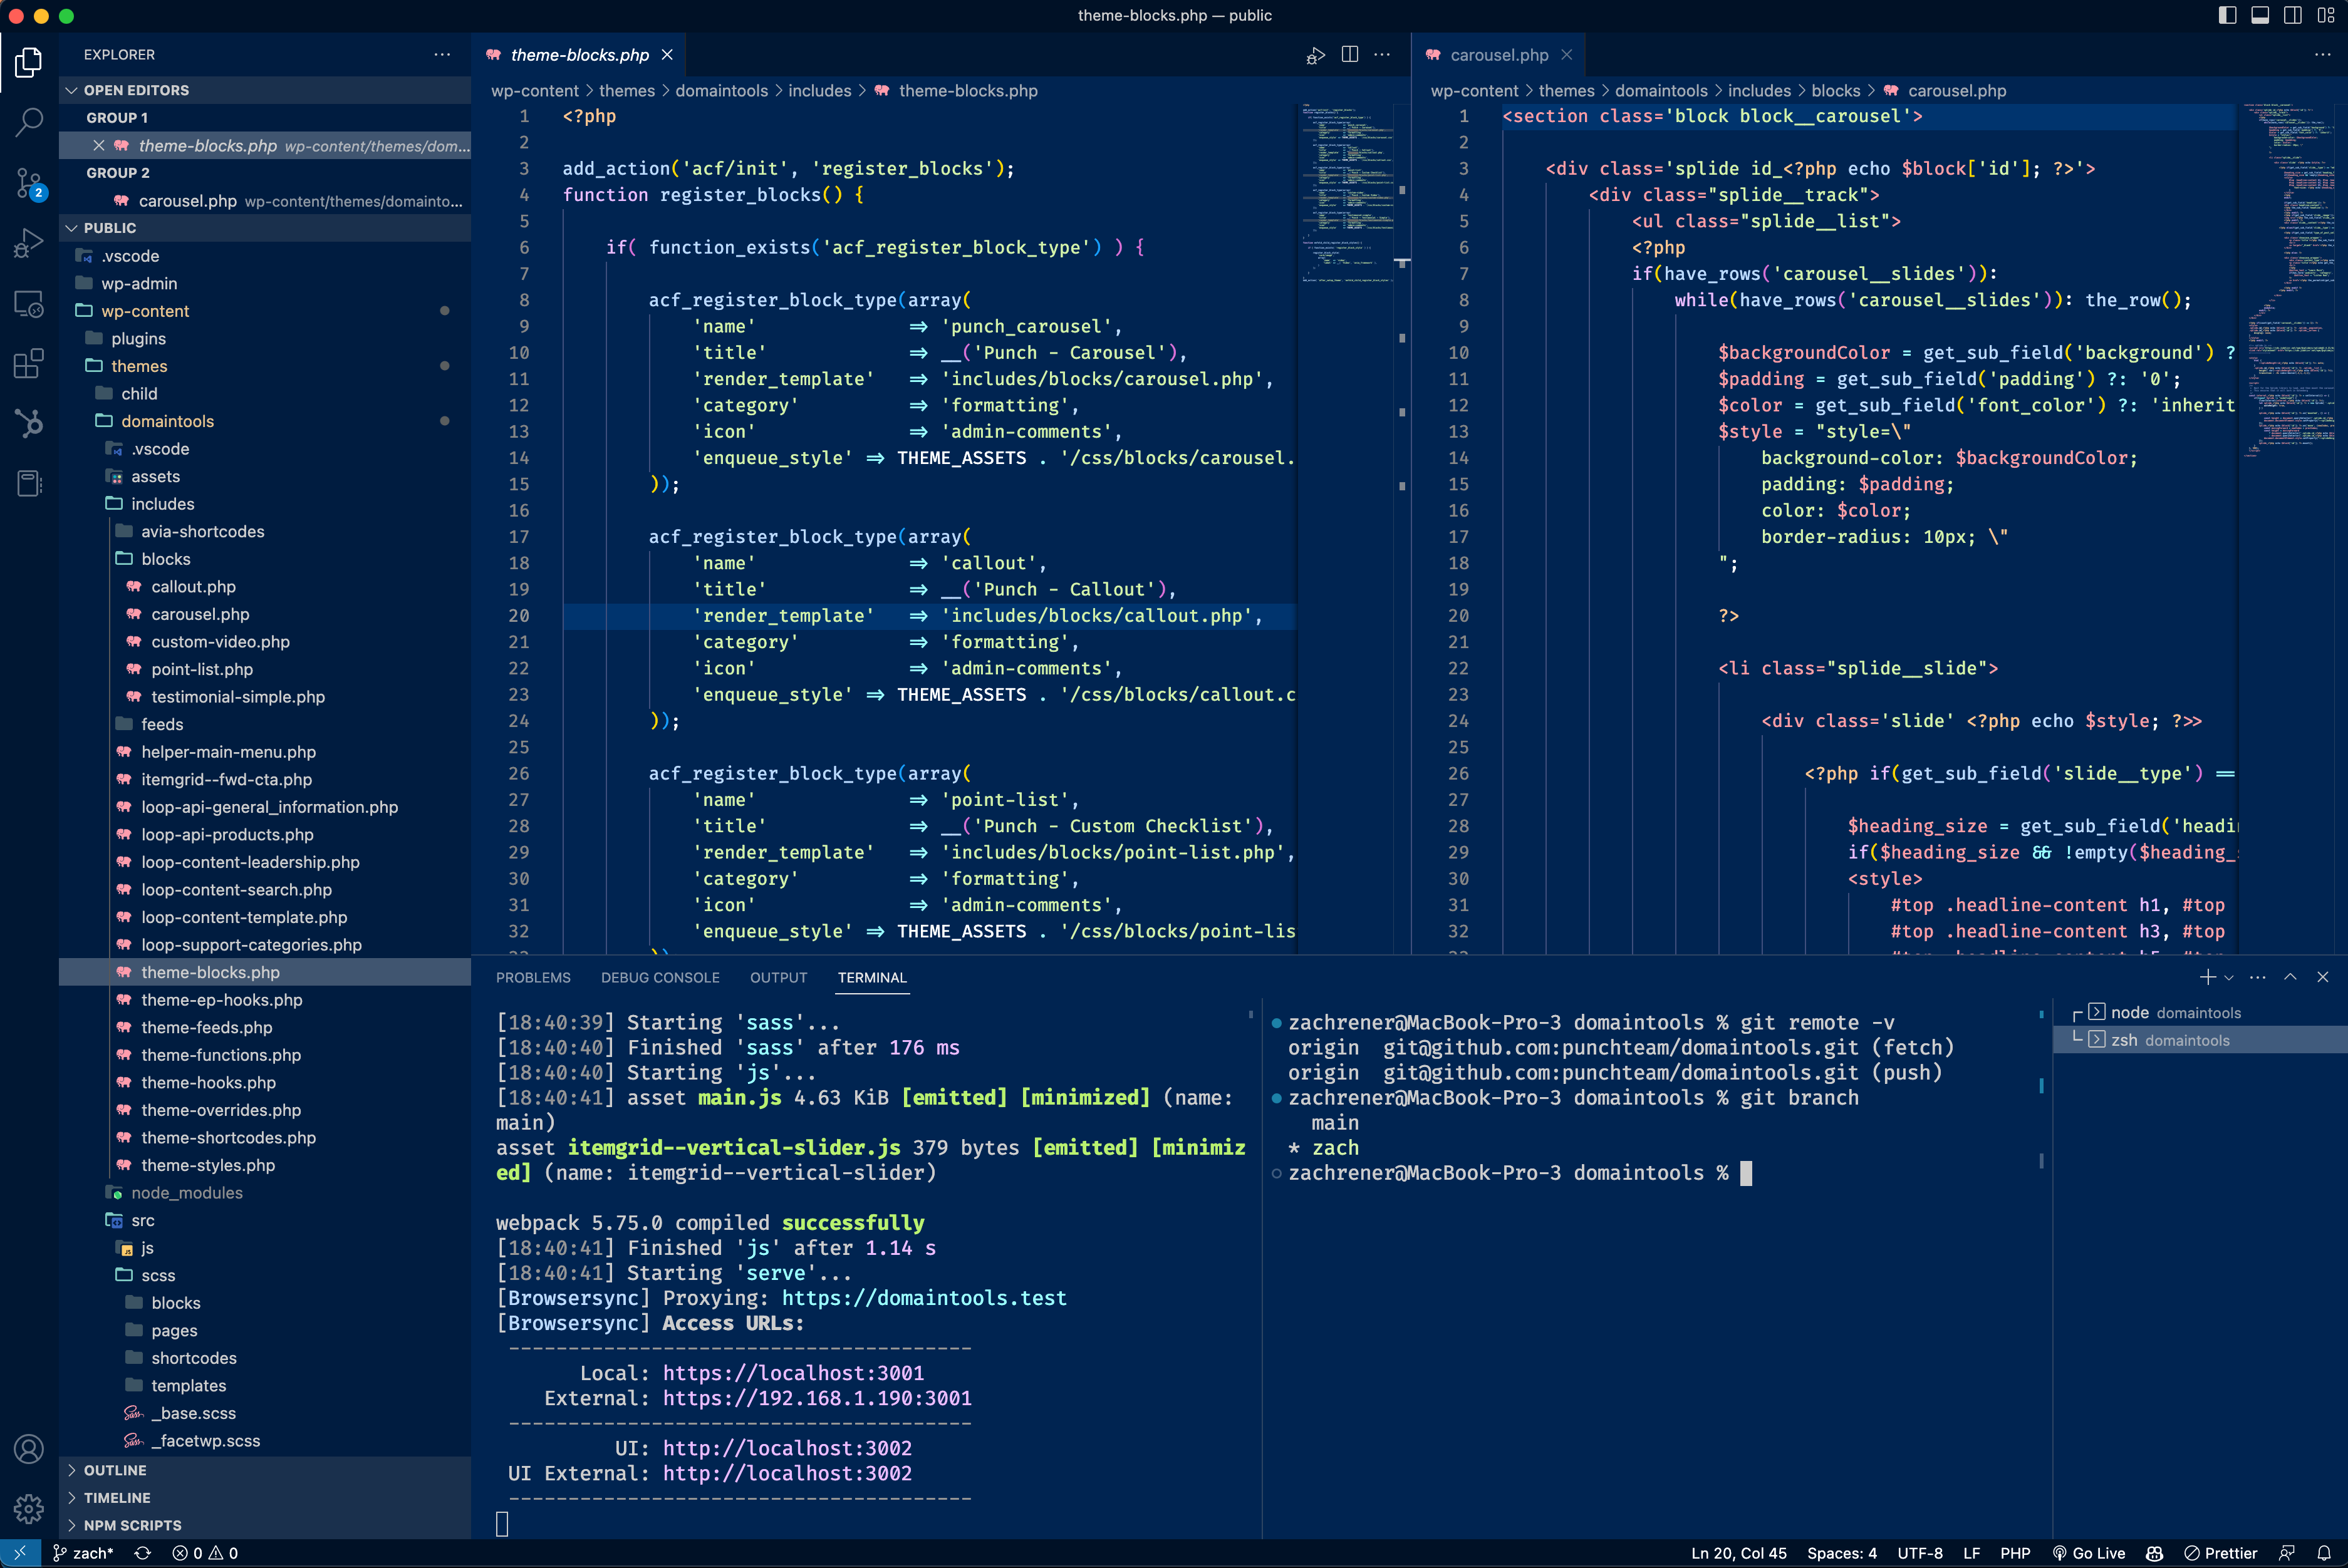
Task: Click the synchronize changes icon in status bar
Action: 143,1553
